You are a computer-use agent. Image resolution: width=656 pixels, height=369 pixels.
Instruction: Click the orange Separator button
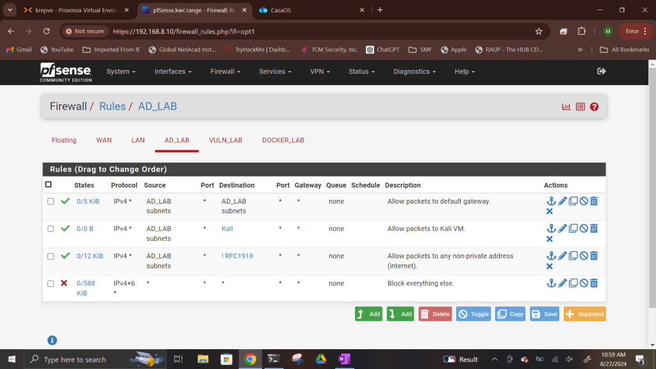pos(584,314)
